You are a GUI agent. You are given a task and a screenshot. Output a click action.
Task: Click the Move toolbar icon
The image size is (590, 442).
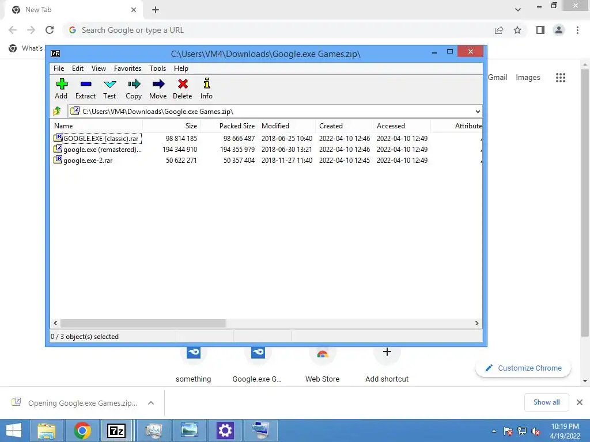coord(158,89)
